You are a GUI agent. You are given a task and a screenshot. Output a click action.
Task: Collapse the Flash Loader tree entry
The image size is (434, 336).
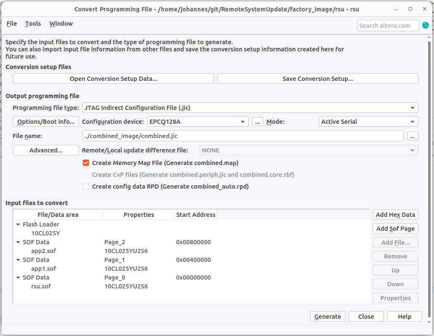point(18,224)
